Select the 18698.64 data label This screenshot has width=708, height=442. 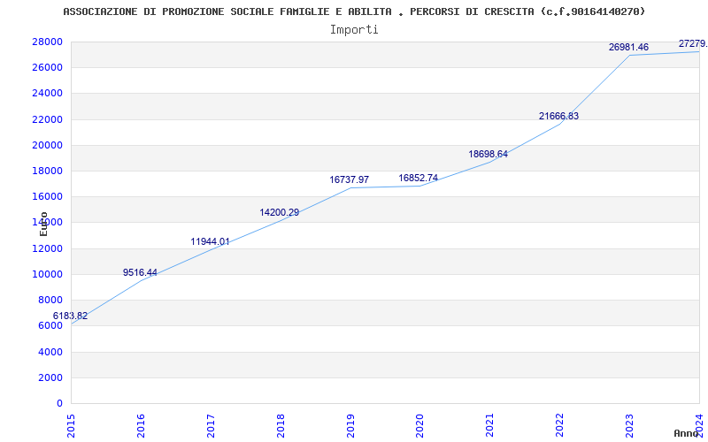pyautogui.click(x=489, y=154)
